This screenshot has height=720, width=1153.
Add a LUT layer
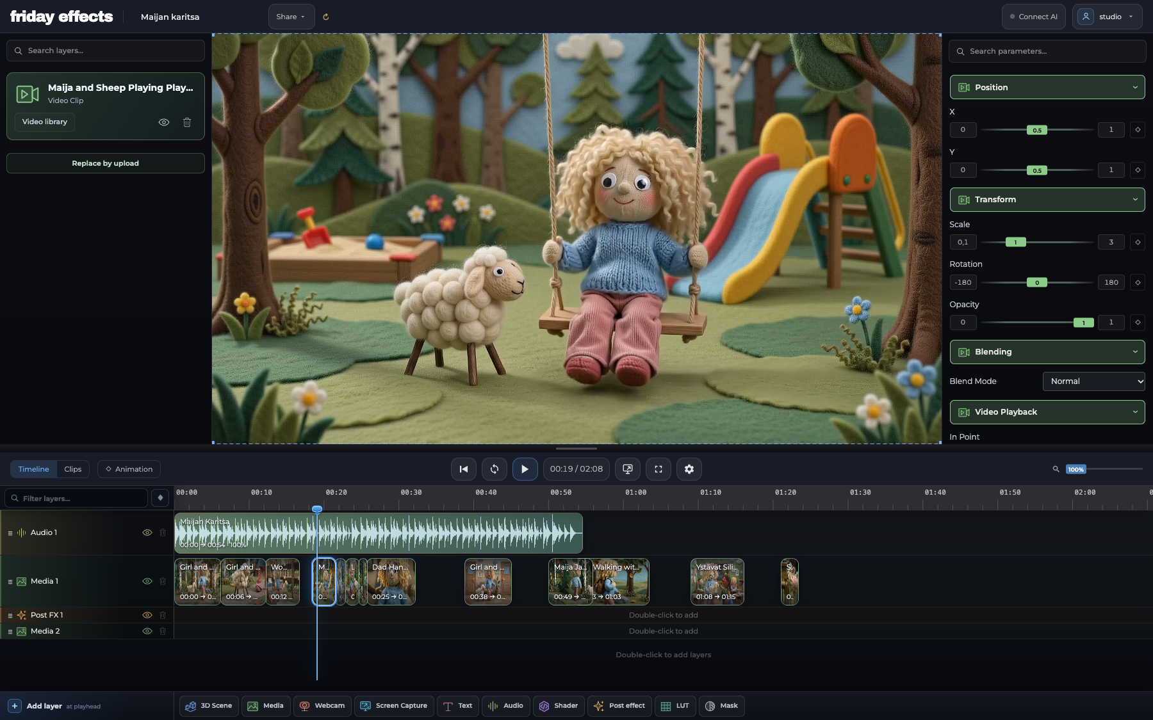click(x=675, y=706)
